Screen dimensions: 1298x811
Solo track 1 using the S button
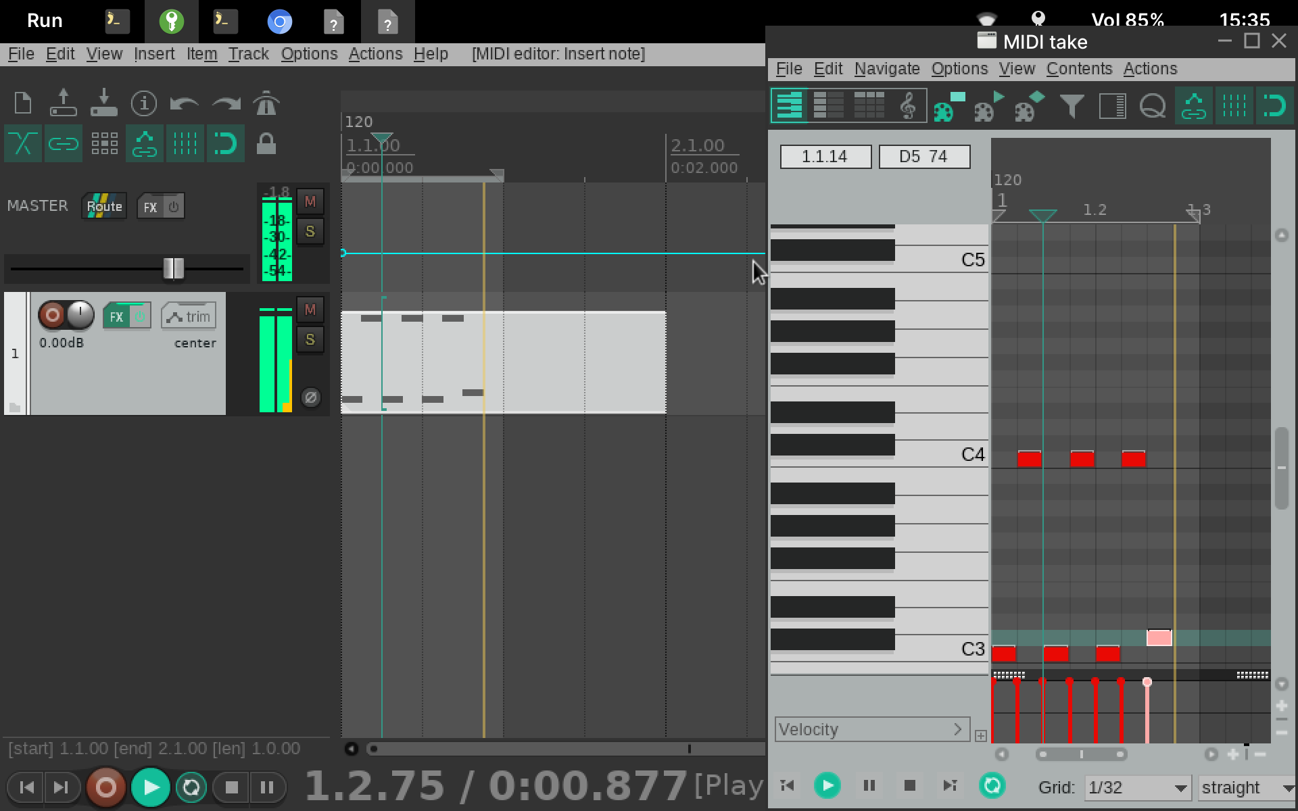pyautogui.click(x=312, y=339)
